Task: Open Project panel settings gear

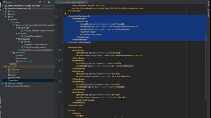Action: click(x=49, y=2)
